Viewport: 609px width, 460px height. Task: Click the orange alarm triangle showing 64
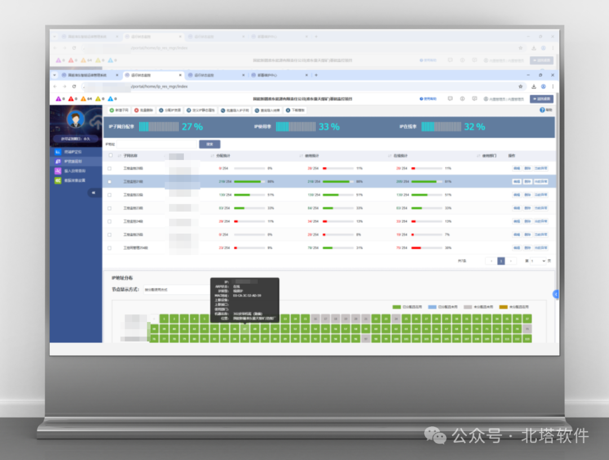coord(83,99)
